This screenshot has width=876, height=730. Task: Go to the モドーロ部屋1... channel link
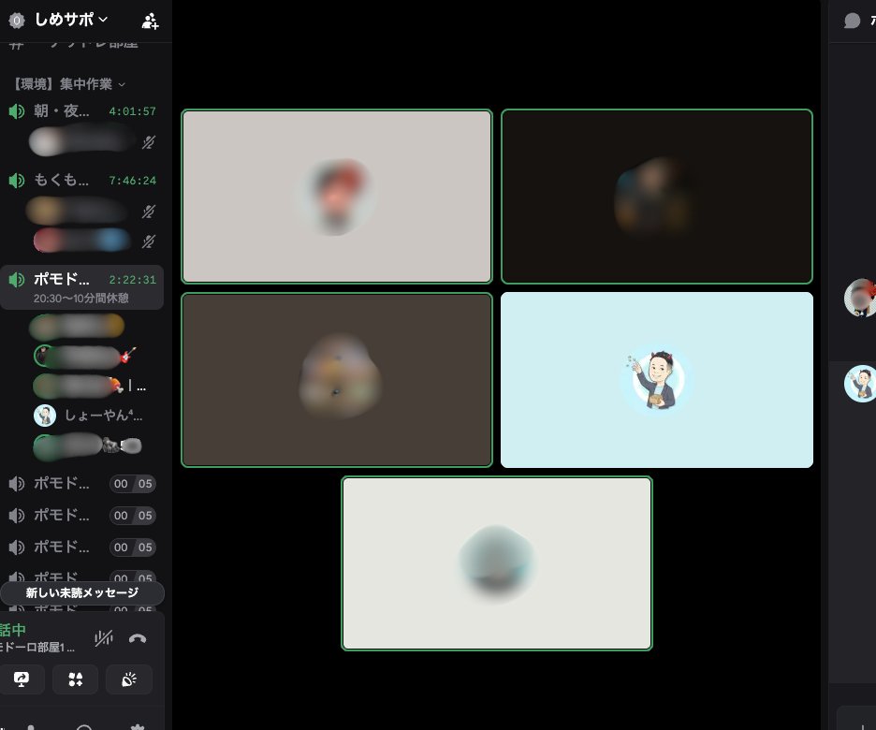36,648
